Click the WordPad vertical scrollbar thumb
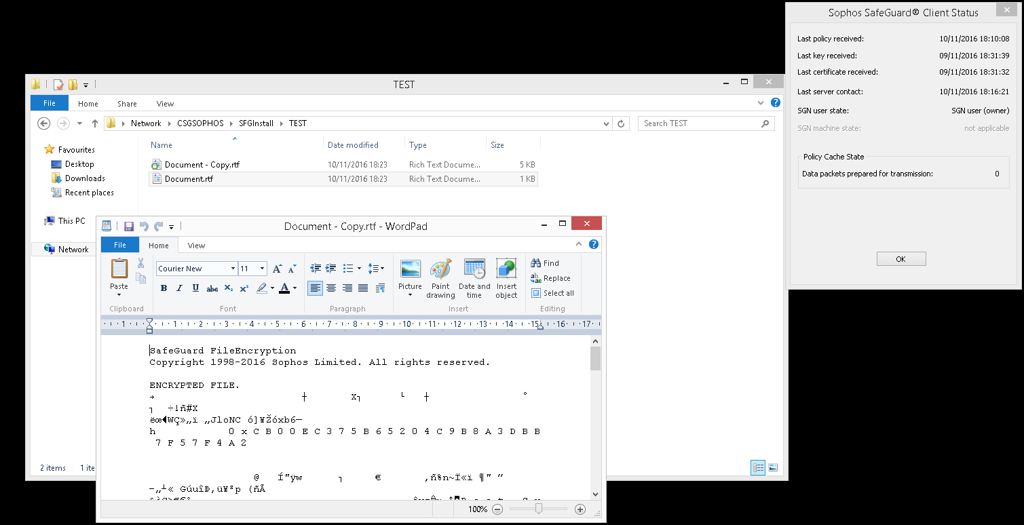1024x525 pixels. point(595,359)
